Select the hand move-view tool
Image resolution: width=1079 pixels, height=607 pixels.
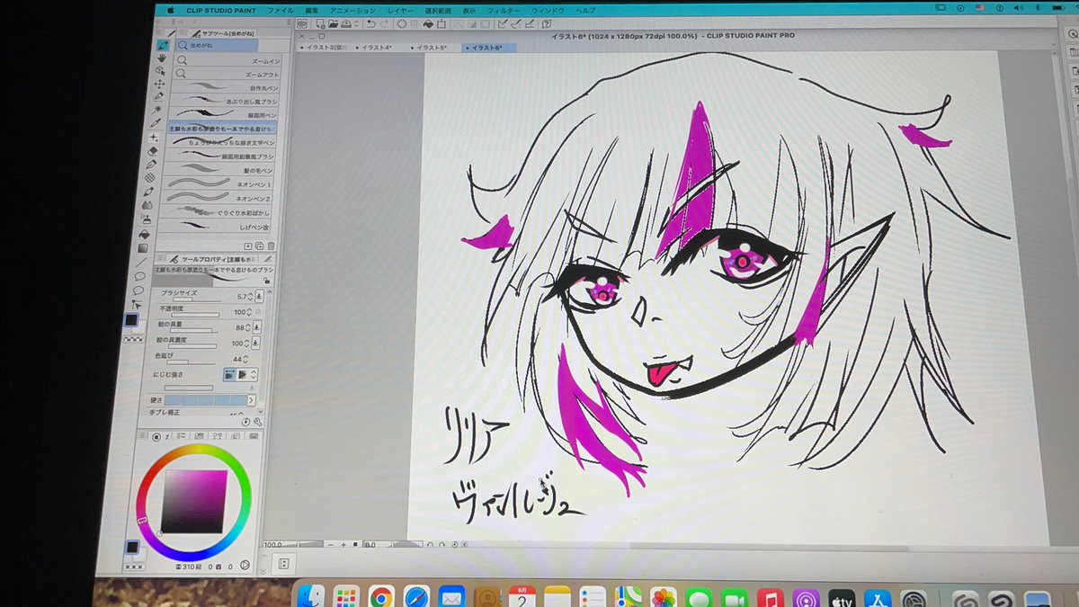pos(163,58)
